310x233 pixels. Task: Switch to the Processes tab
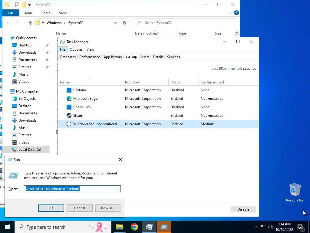(68, 57)
